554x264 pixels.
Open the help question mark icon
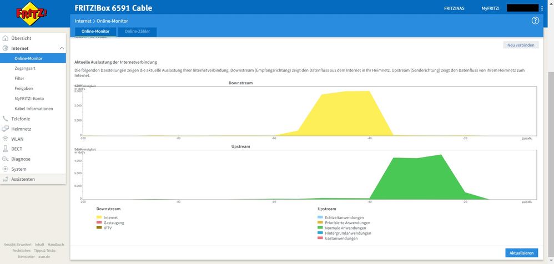click(x=535, y=21)
